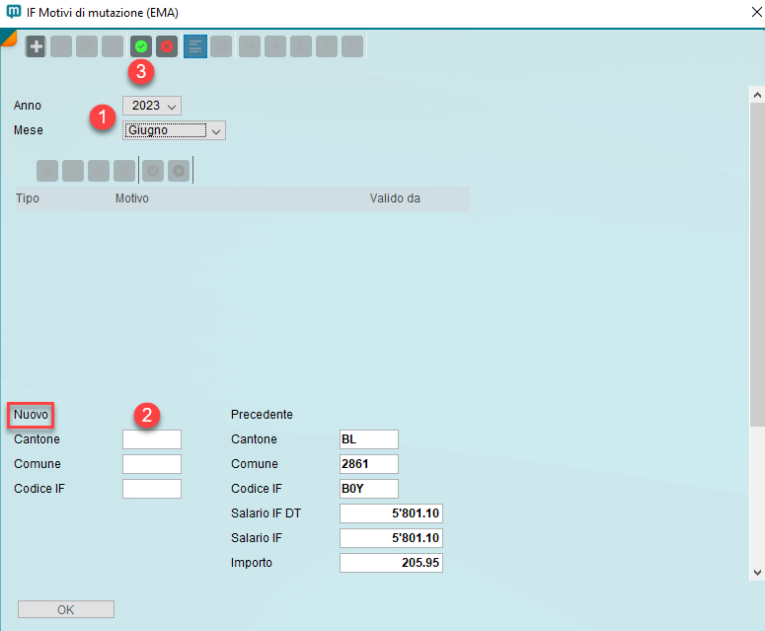Select the blue form view icon
The height and width of the screenshot is (631, 765).
coord(194,46)
